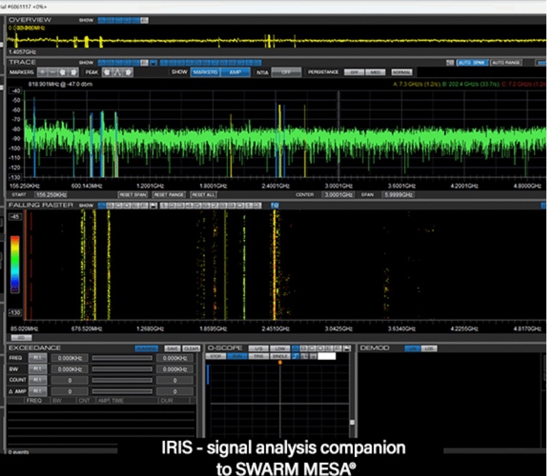Toggle the NTIA OFF switch
547x476 pixels.
pyautogui.click(x=285, y=72)
